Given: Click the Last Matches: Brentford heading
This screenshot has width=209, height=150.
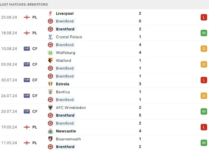Looking at the screenshot, I should (24, 5).
